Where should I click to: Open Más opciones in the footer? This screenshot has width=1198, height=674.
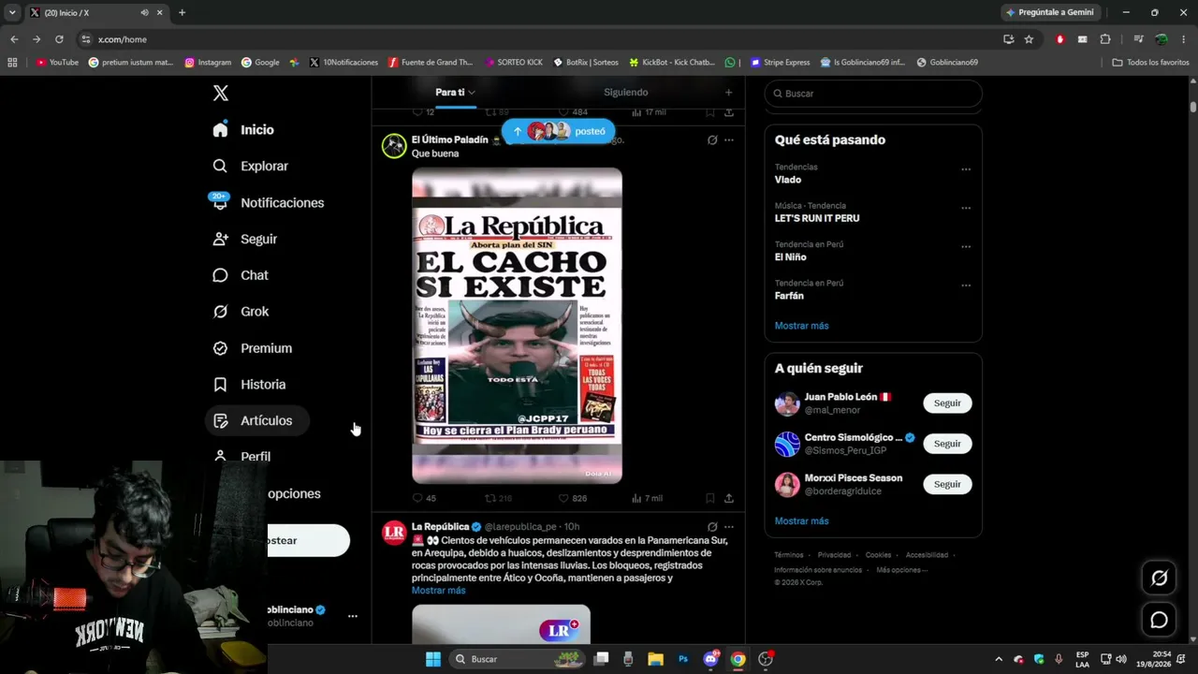[x=901, y=570]
